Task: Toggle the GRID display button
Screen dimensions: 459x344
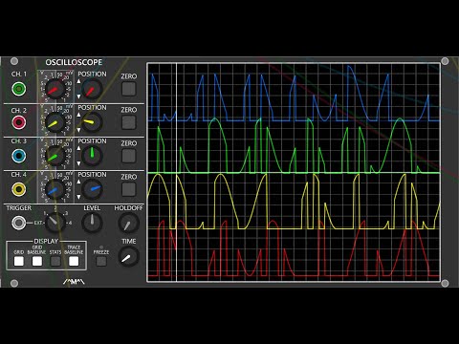Action: (19, 261)
